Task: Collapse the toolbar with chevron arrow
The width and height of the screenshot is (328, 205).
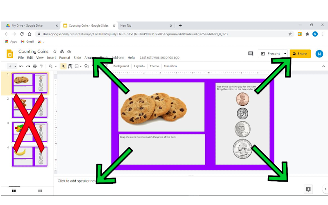Action: [323, 66]
